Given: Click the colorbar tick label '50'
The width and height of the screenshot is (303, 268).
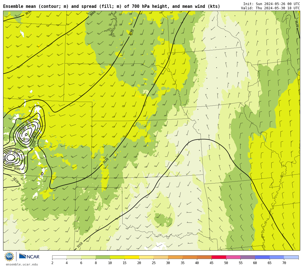Looking at the screenshot, I should (x=226, y=263).
